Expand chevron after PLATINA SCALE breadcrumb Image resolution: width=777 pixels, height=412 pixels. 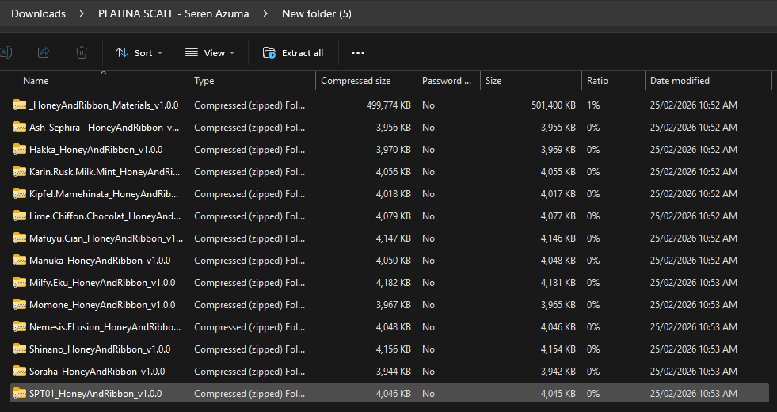(x=265, y=14)
